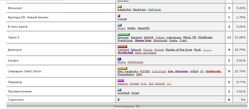
Task: Click the Curuar username link
Action: [122, 19]
